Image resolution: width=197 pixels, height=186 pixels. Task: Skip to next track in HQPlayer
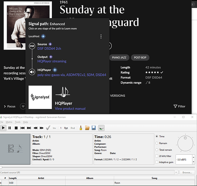tap(29, 128)
